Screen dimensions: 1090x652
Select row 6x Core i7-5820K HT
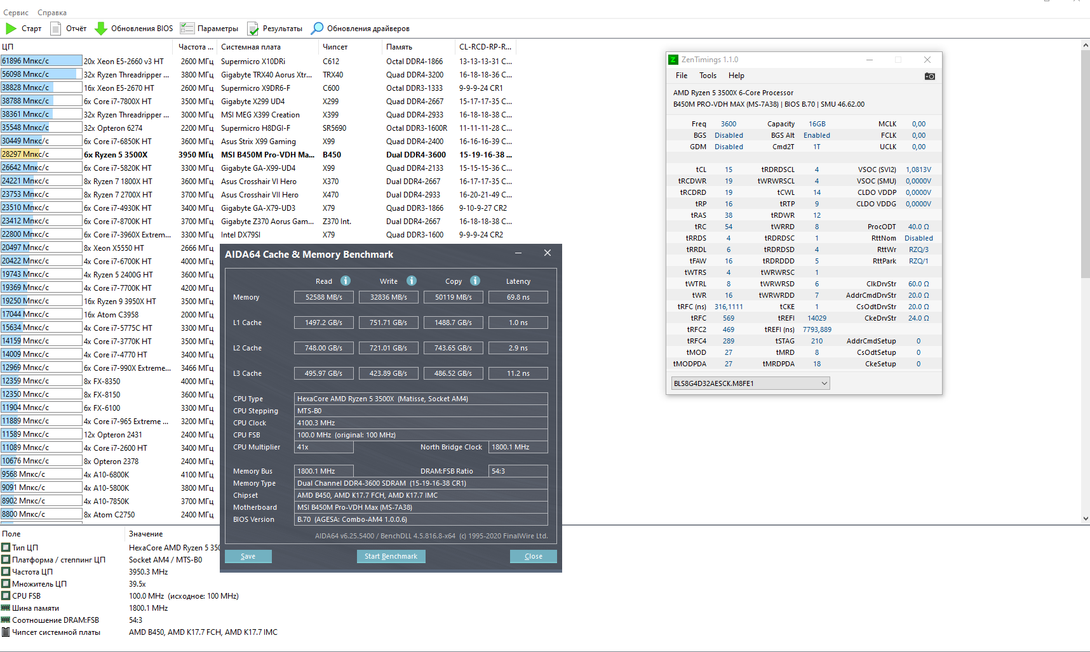(257, 168)
